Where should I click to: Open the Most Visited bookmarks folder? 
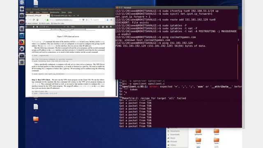[x=31, y=23]
